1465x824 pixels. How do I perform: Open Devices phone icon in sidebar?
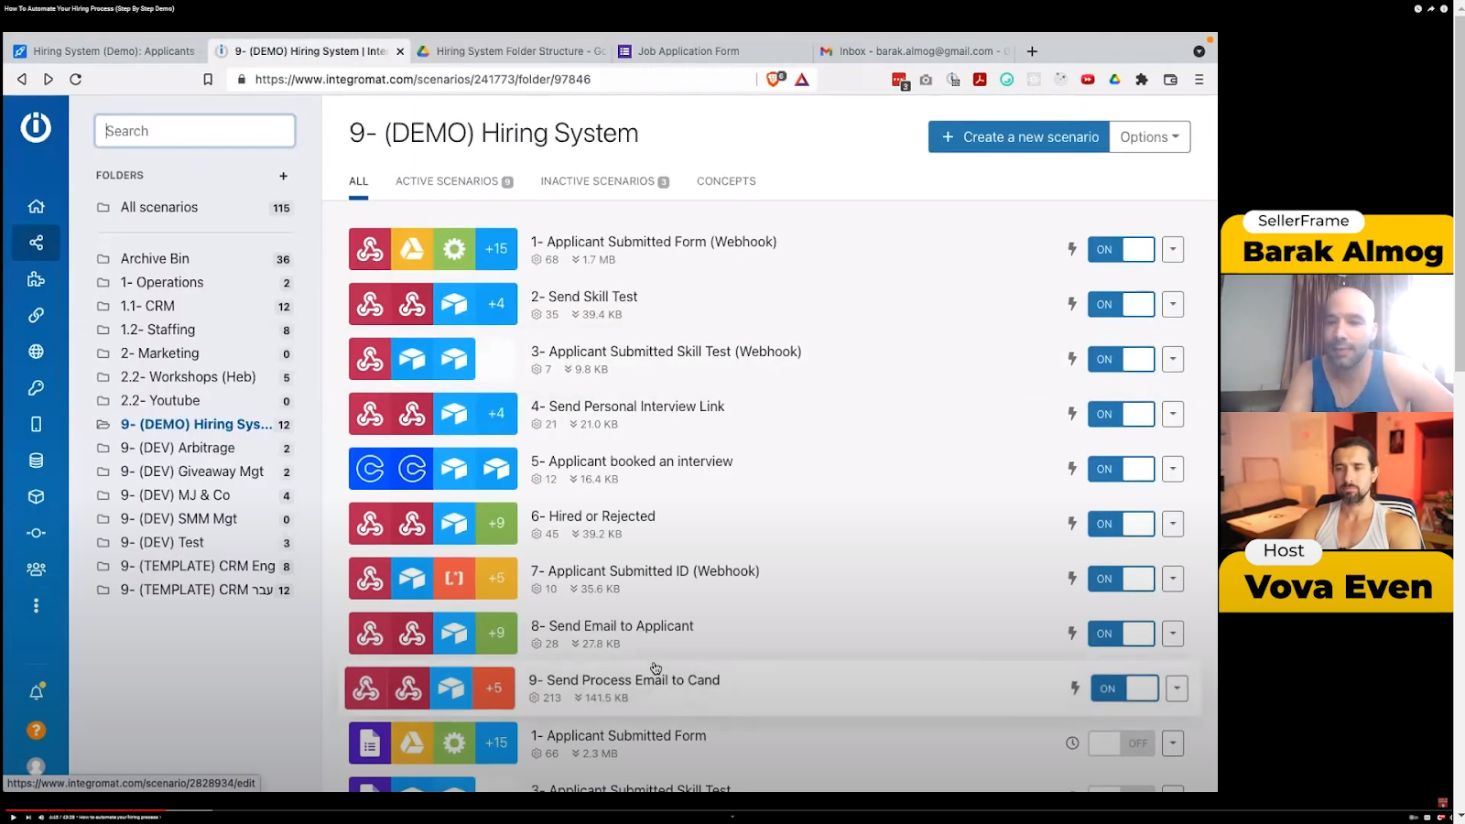tap(36, 424)
